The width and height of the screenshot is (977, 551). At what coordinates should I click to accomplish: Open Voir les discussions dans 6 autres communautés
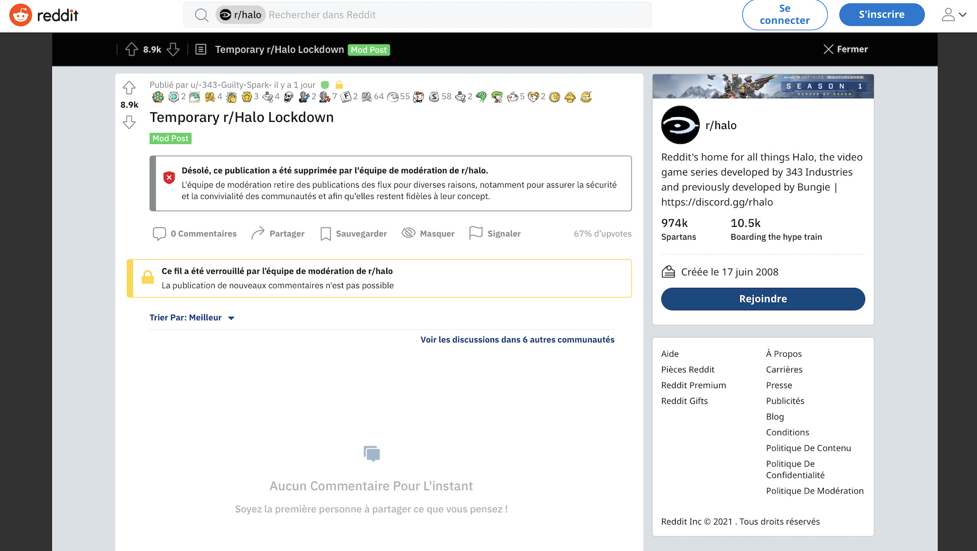(518, 340)
